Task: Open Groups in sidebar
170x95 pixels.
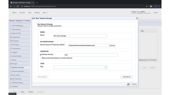Action: [x=19, y=64]
